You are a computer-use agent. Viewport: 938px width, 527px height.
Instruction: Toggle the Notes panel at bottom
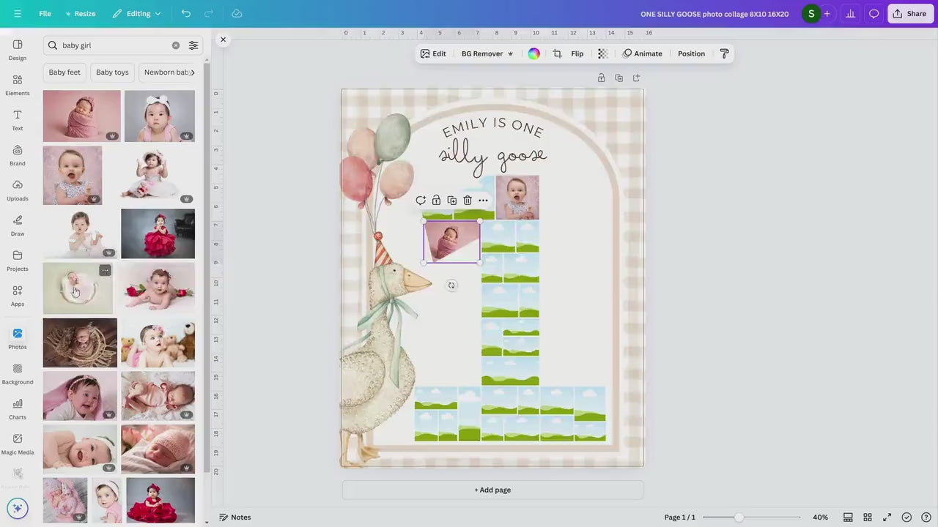[234, 517]
